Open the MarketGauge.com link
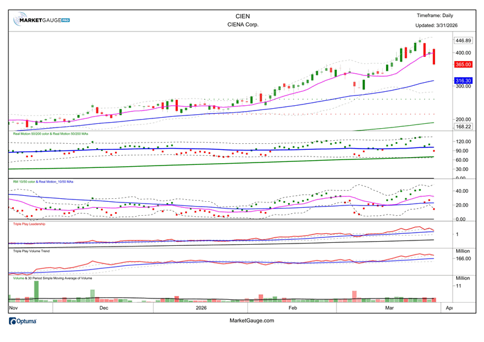484x342 pixels. 252,321
